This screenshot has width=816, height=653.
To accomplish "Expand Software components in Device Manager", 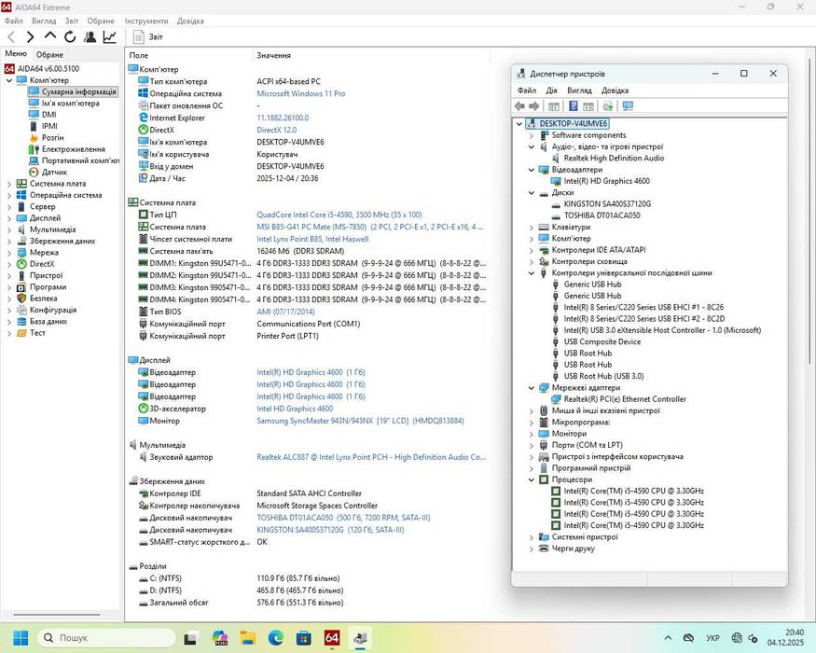I will (532, 135).
